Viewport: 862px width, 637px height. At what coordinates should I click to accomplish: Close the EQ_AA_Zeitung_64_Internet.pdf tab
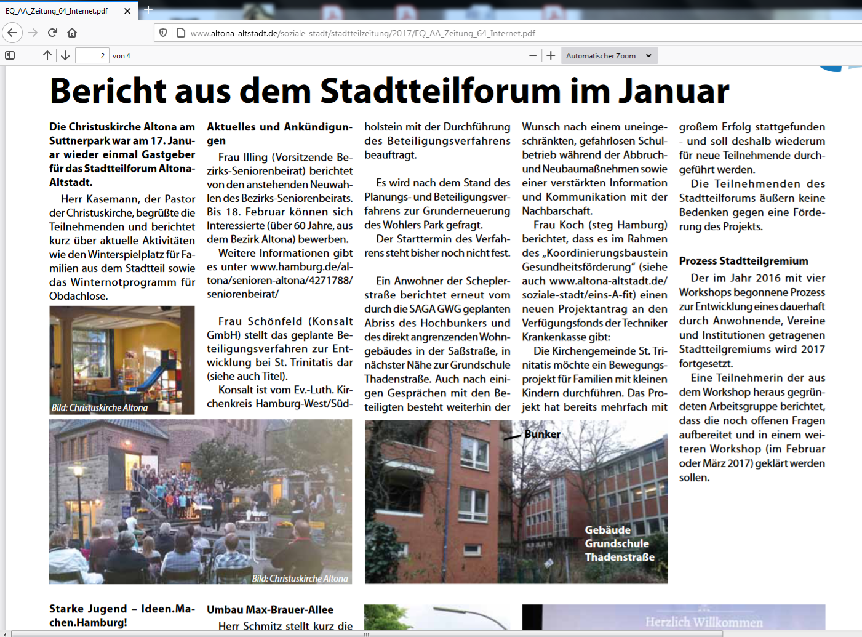click(x=127, y=10)
